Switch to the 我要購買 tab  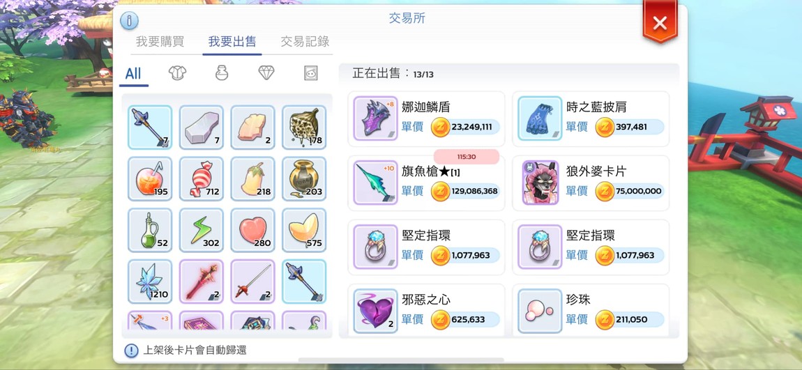[160, 41]
